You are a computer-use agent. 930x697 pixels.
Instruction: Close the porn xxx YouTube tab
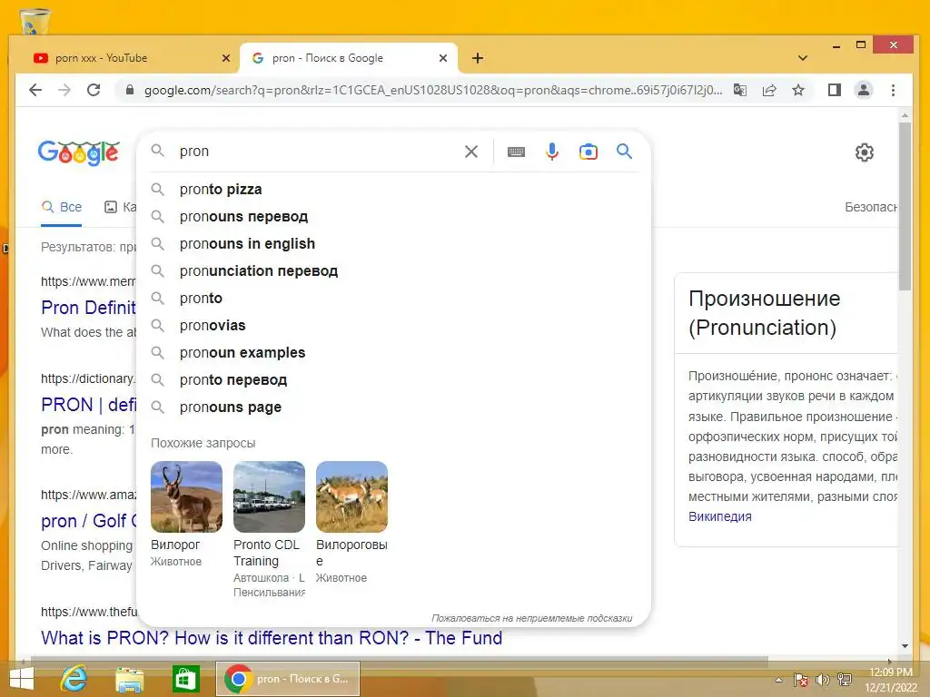coord(226,58)
